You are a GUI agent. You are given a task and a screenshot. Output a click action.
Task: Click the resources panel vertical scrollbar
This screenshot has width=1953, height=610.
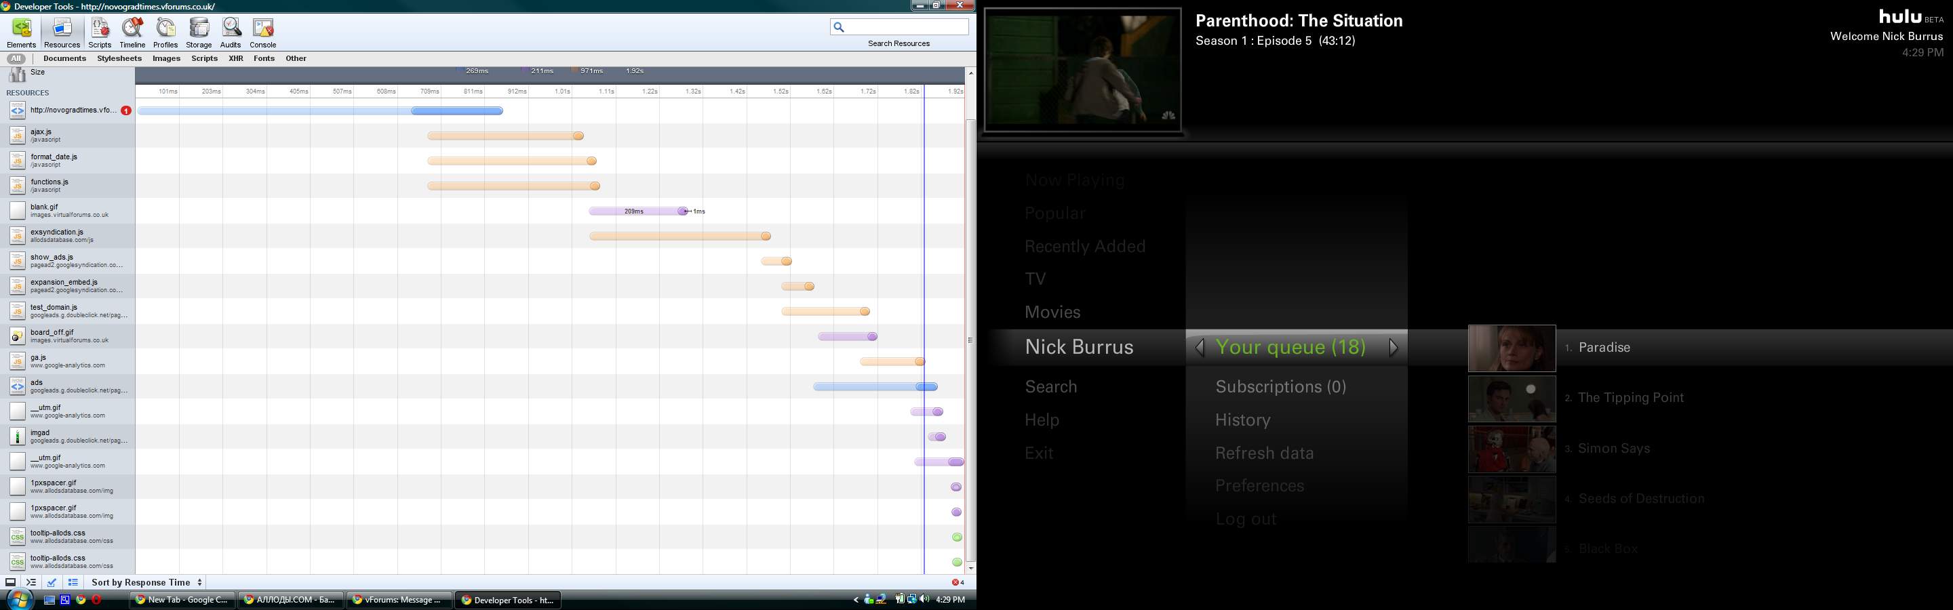coord(970,341)
